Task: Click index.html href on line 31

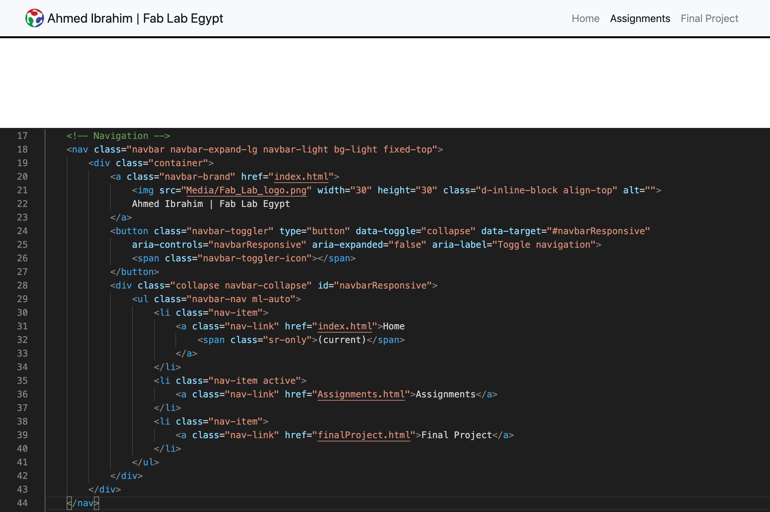Action: pyautogui.click(x=345, y=326)
